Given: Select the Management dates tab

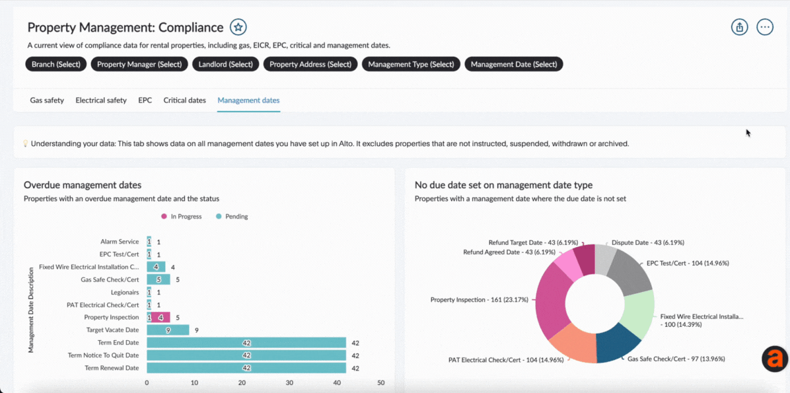Looking at the screenshot, I should (x=248, y=100).
